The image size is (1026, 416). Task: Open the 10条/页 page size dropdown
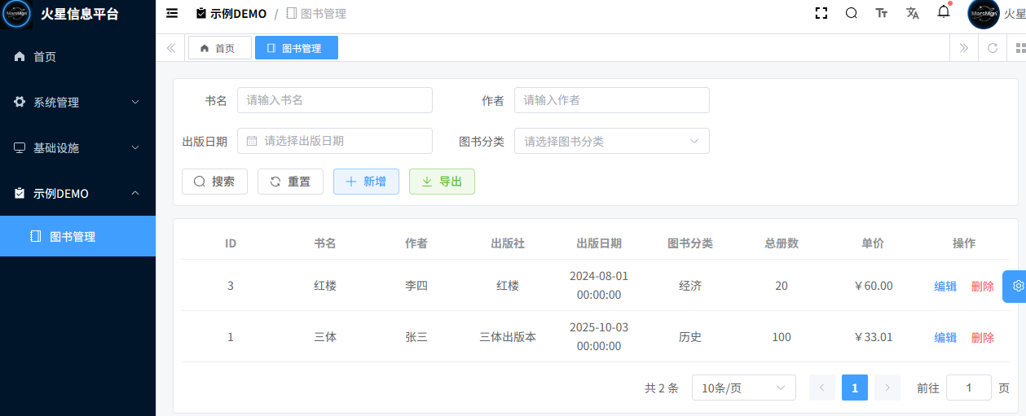[x=743, y=388]
